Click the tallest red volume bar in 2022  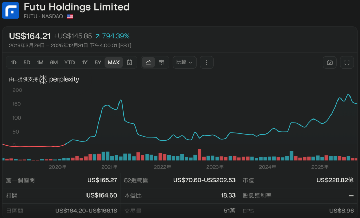pyautogui.click(x=200, y=155)
